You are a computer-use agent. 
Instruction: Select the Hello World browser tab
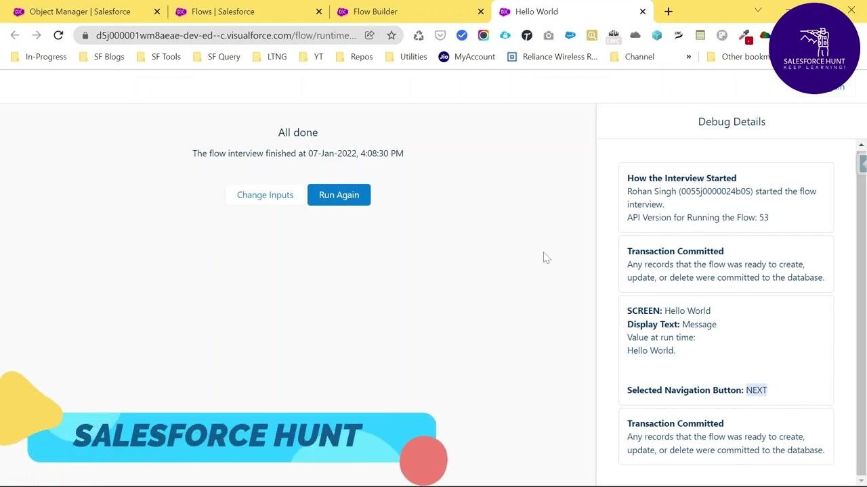pyautogui.click(x=536, y=11)
